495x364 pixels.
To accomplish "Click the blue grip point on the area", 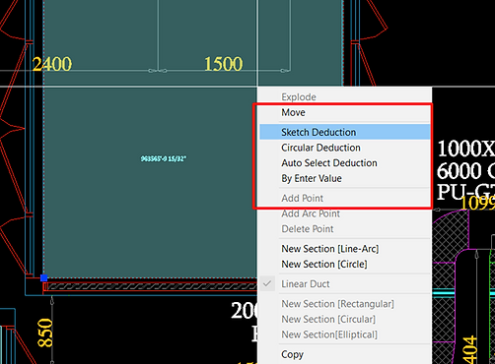I will (43, 278).
